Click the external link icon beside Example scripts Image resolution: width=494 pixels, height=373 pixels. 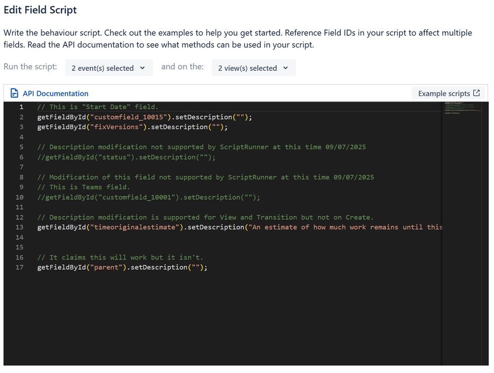pyautogui.click(x=476, y=93)
